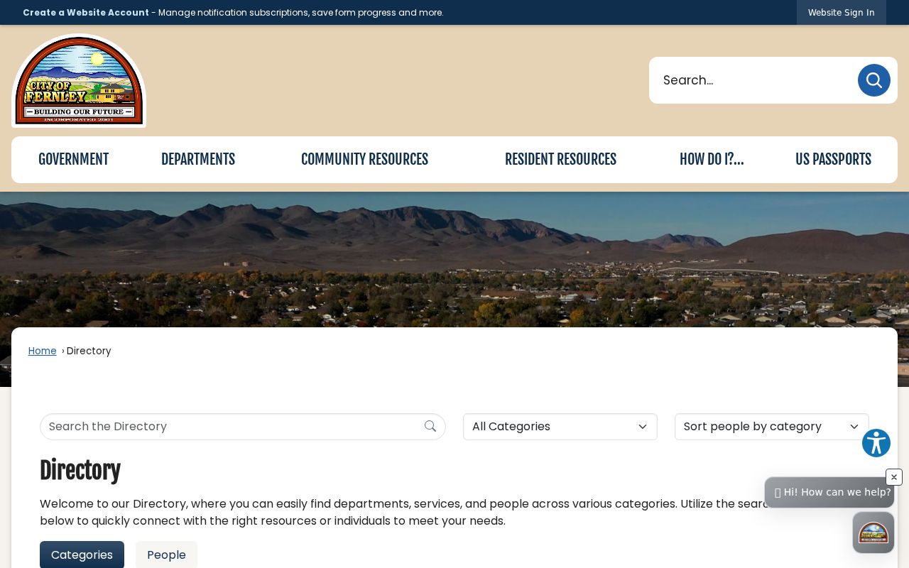The width and height of the screenshot is (909, 568).
Task: Click the Directory breadcrumb text
Action: (89, 351)
